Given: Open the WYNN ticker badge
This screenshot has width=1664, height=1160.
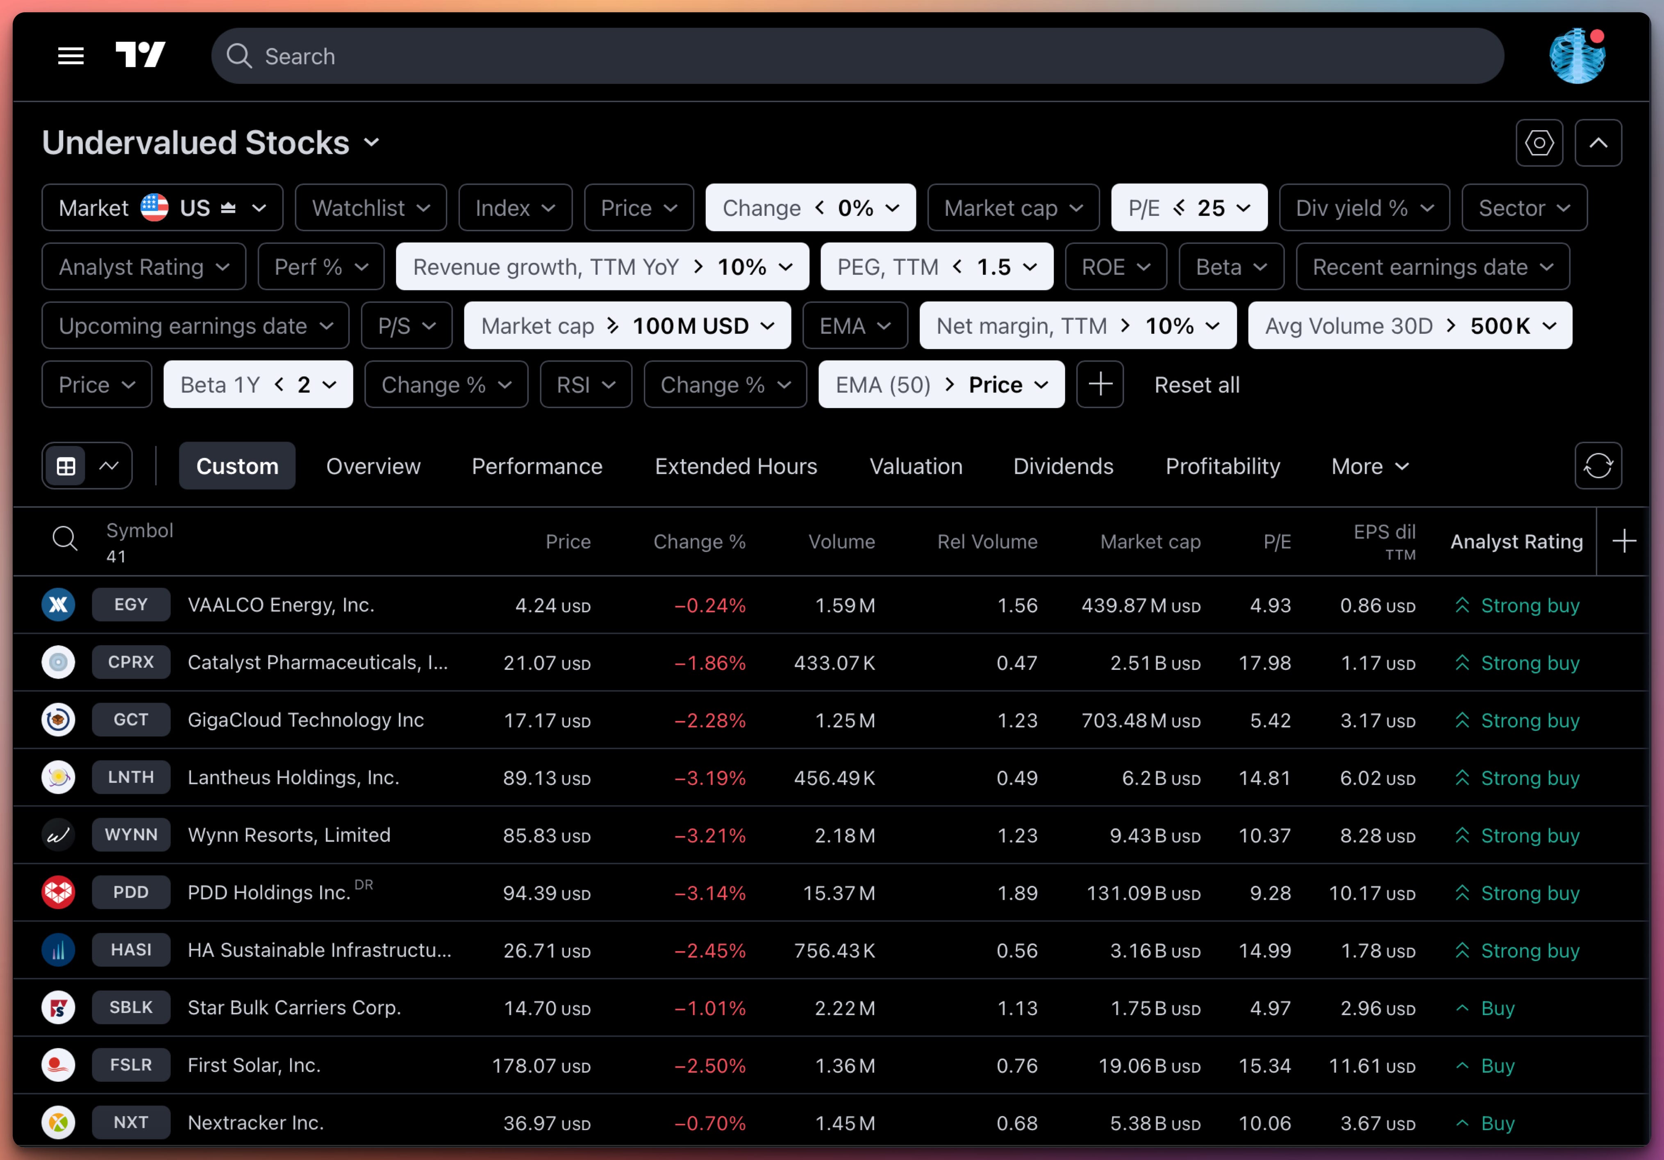Looking at the screenshot, I should [131, 835].
